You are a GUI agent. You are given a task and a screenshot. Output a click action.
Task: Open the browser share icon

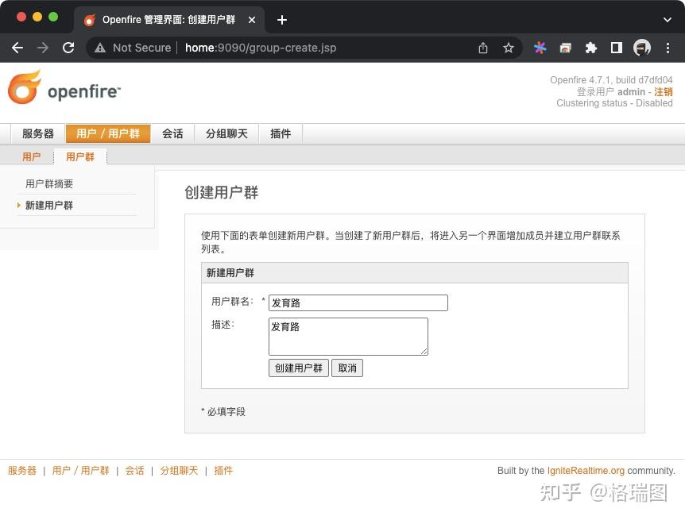[482, 48]
